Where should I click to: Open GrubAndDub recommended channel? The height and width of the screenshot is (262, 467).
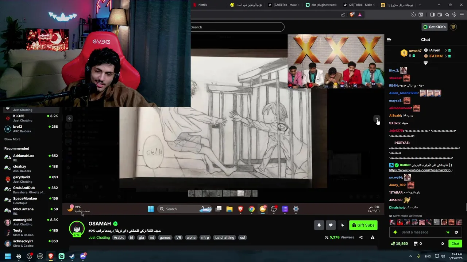31,190
